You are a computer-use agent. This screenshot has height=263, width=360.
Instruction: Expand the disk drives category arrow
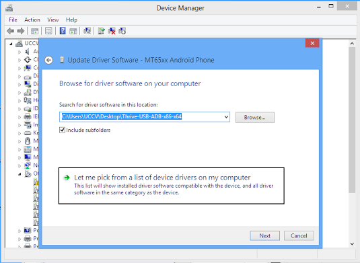(x=20, y=77)
